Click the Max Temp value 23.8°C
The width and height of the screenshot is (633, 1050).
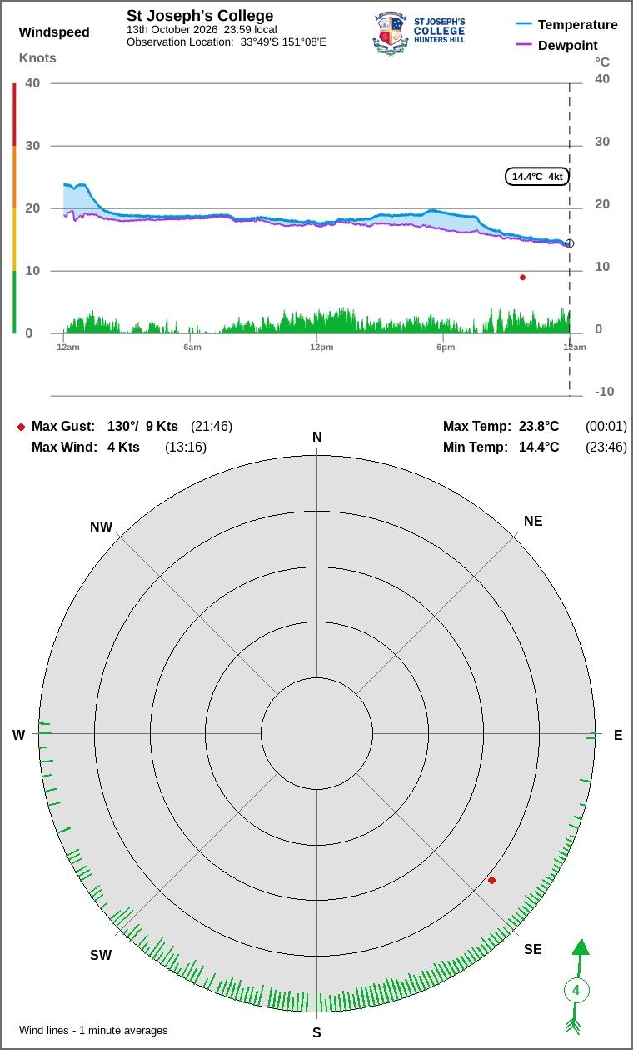[539, 427]
